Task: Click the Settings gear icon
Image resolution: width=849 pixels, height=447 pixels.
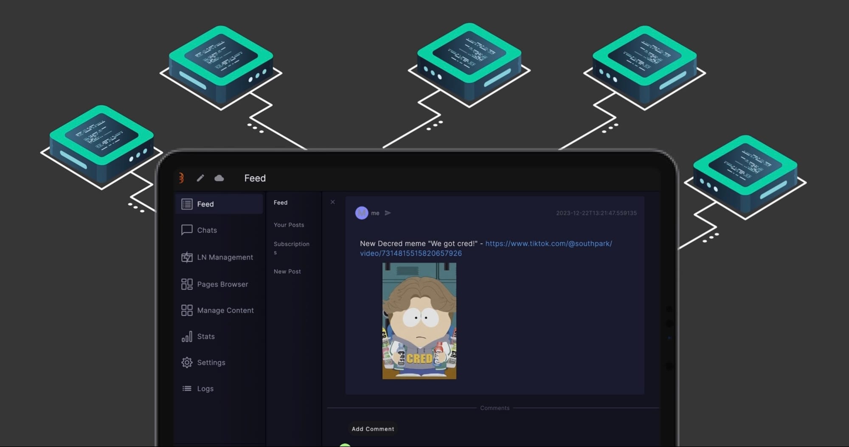Action: [x=187, y=363]
